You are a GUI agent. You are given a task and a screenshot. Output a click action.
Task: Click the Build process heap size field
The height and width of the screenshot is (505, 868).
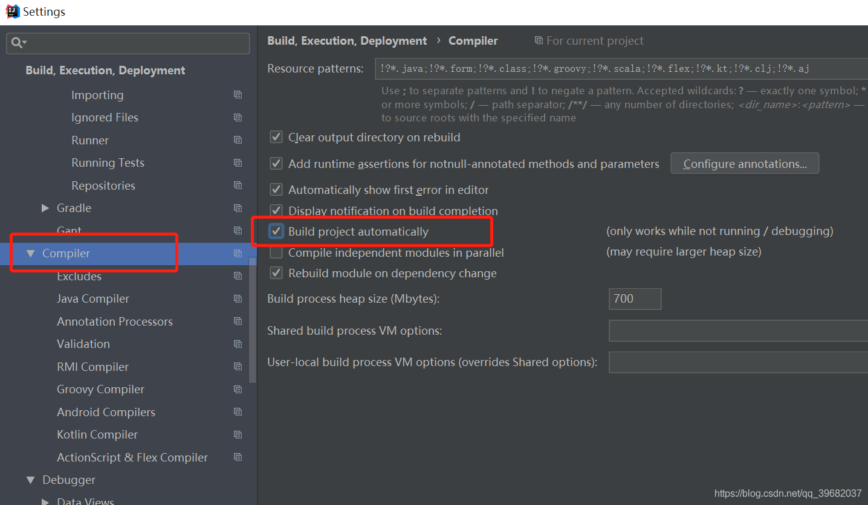pos(635,298)
